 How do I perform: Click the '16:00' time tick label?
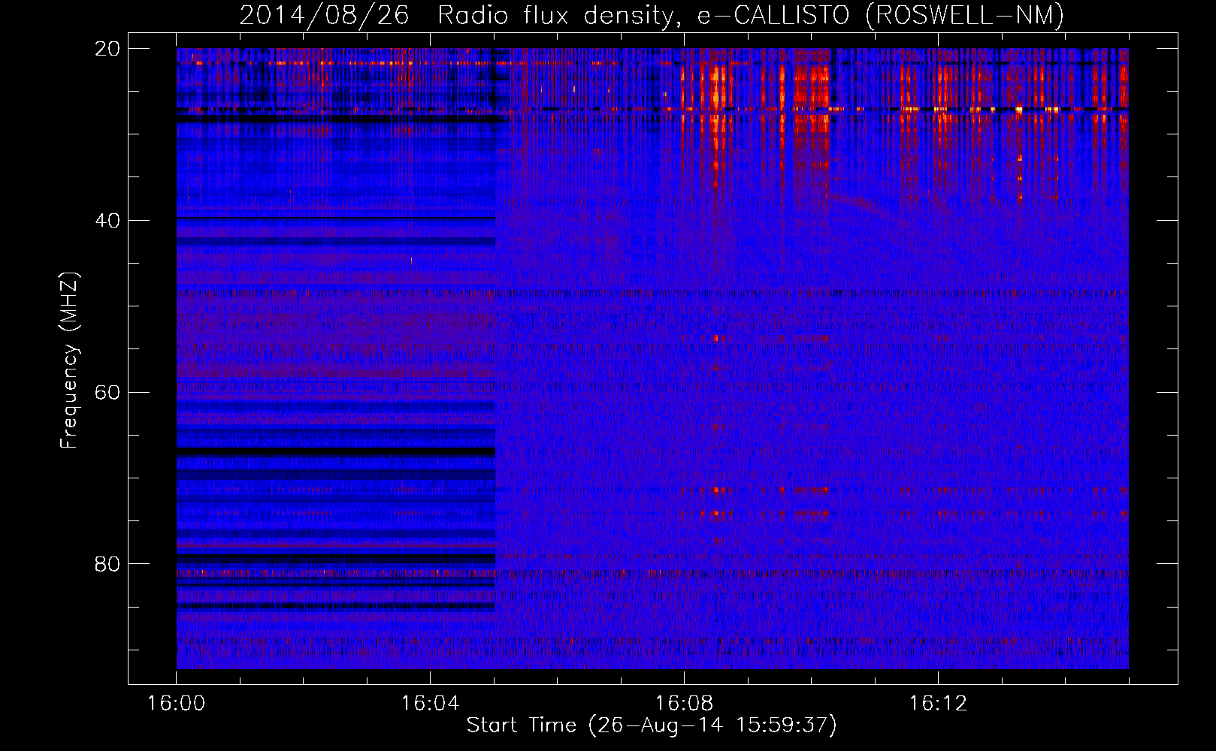pos(176,703)
